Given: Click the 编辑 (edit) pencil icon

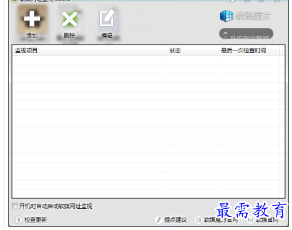Looking at the screenshot, I should 107,18.
